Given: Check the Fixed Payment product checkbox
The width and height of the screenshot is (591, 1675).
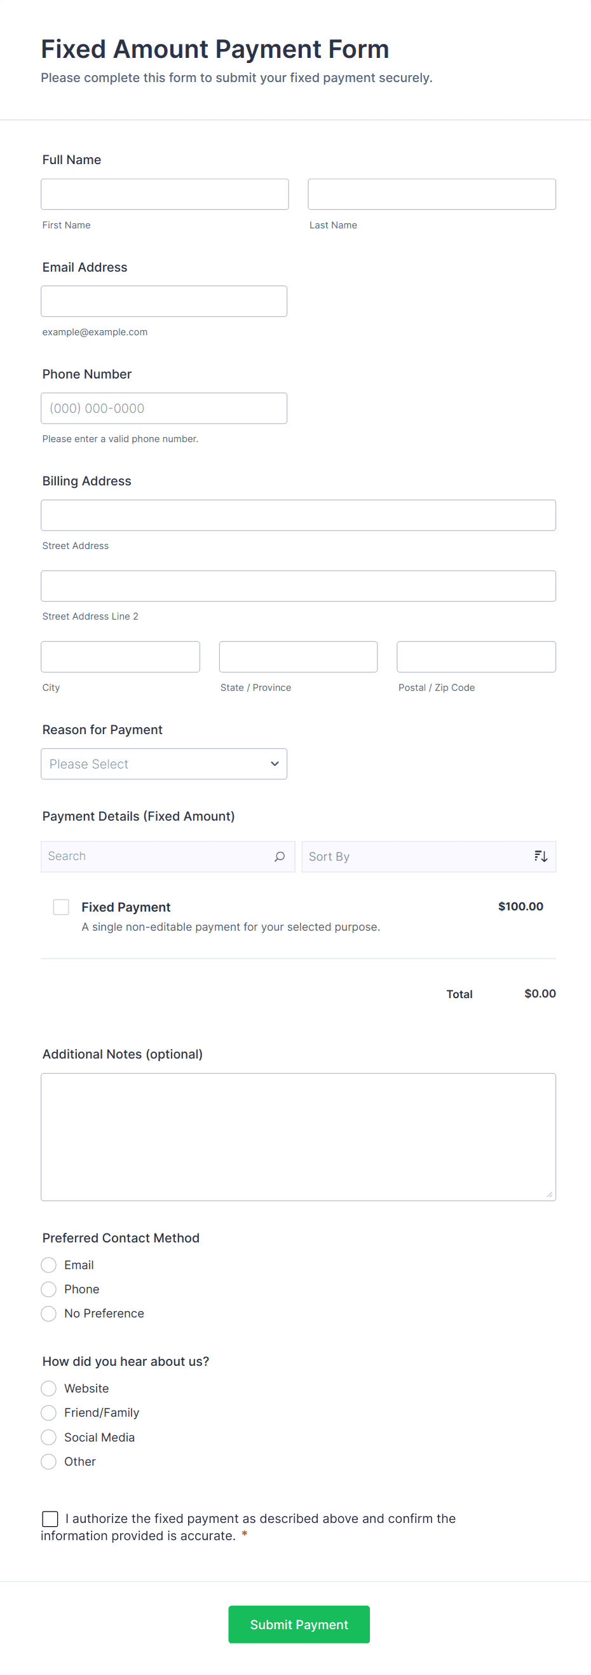Looking at the screenshot, I should tap(61, 907).
